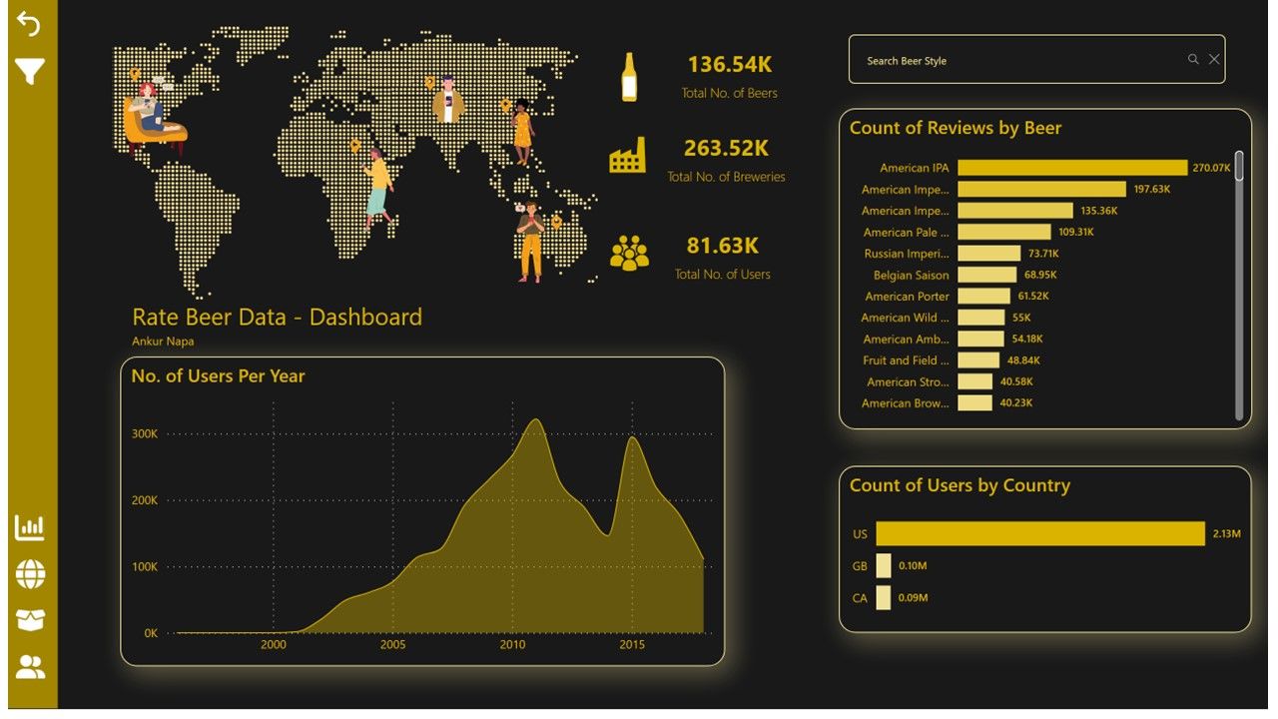The image size is (1278, 719).
Task: Click the American Pale ... label
Action: pyautogui.click(x=907, y=233)
